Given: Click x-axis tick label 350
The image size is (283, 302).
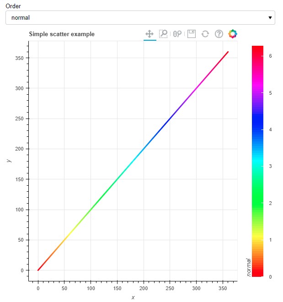Looking at the screenshot, I should click(223, 288).
